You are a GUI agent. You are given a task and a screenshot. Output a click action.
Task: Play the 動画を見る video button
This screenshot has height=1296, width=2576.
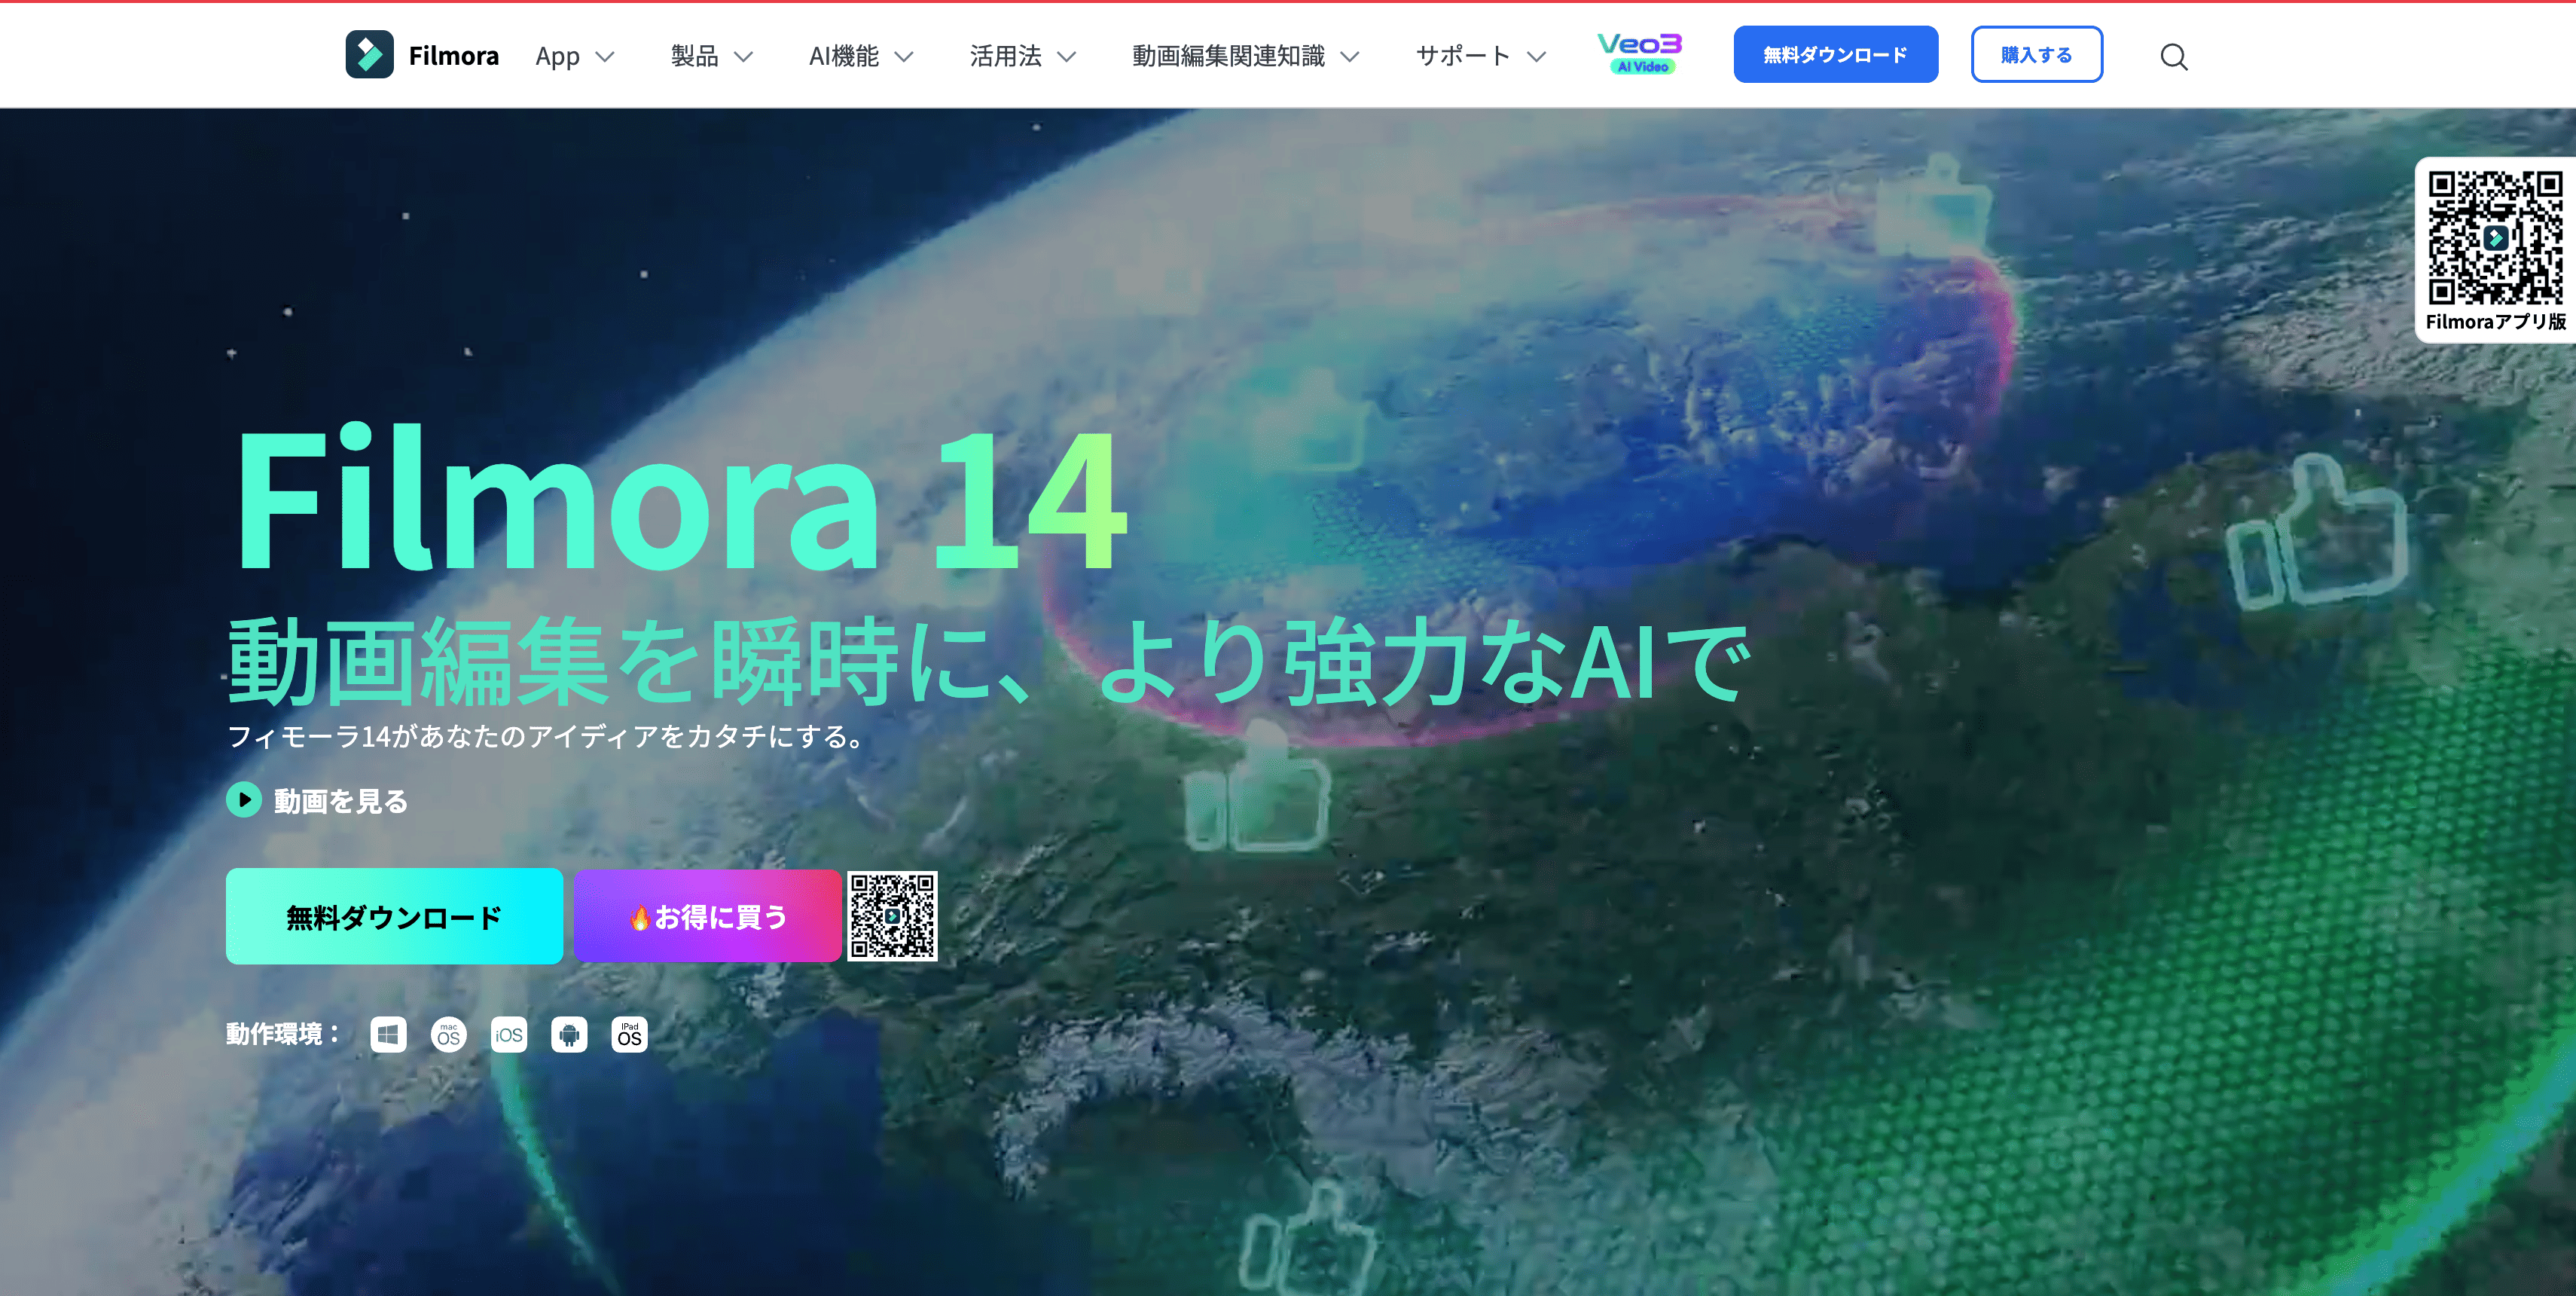tap(244, 800)
